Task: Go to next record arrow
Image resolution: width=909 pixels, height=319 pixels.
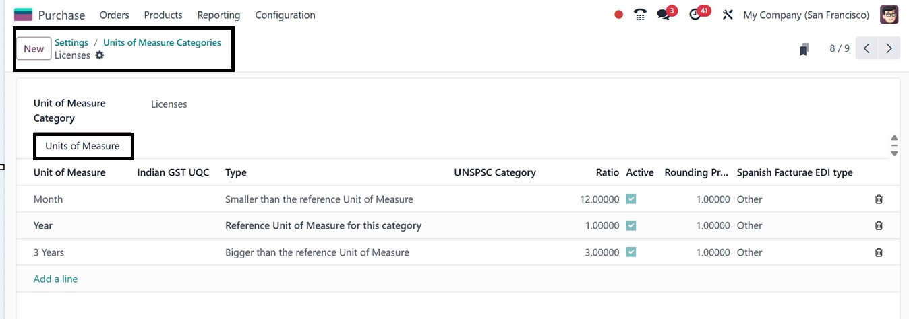Action: (889, 48)
